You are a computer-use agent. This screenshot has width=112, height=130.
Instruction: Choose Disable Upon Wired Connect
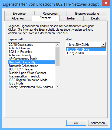[x=32, y=73]
